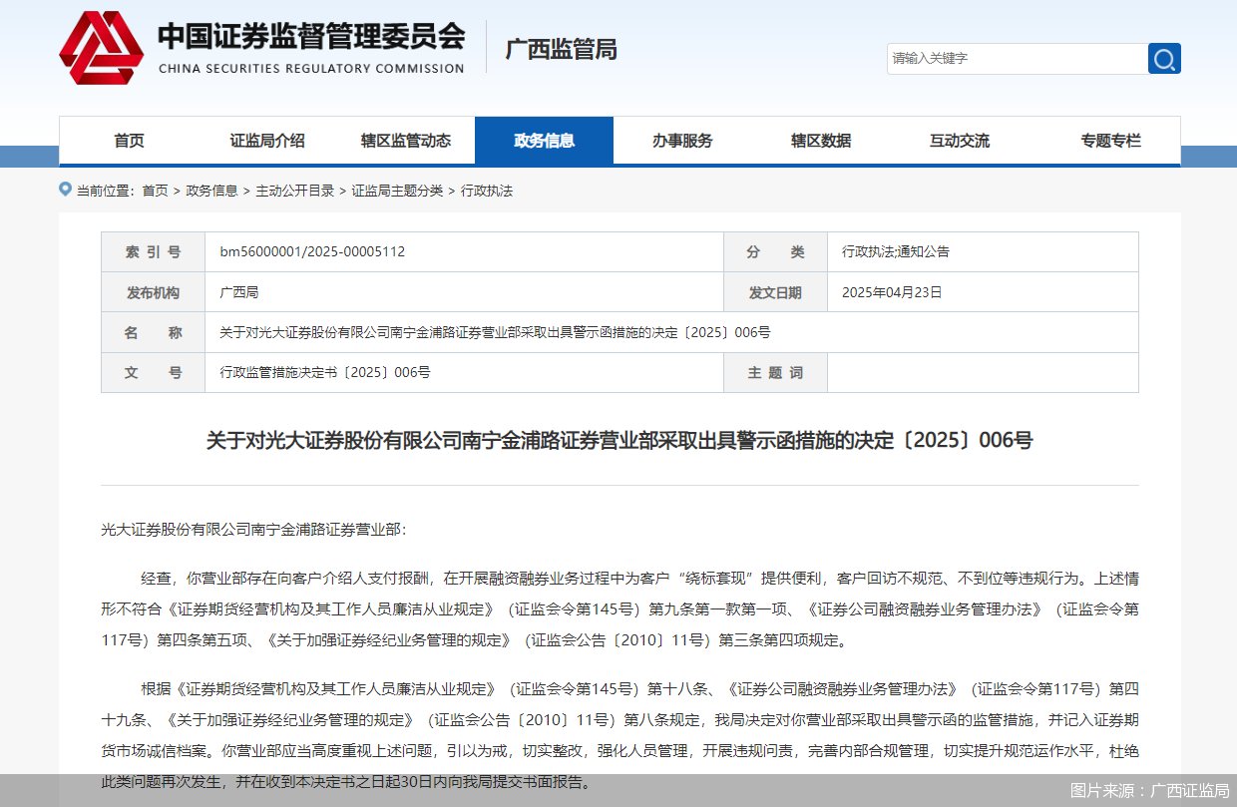Click the CSRC red logo emblem

(x=101, y=47)
